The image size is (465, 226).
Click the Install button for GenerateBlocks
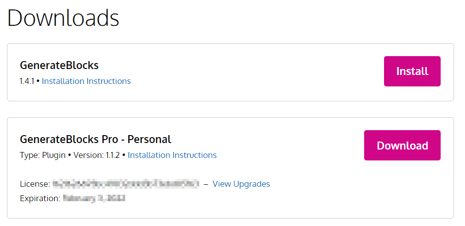click(412, 71)
